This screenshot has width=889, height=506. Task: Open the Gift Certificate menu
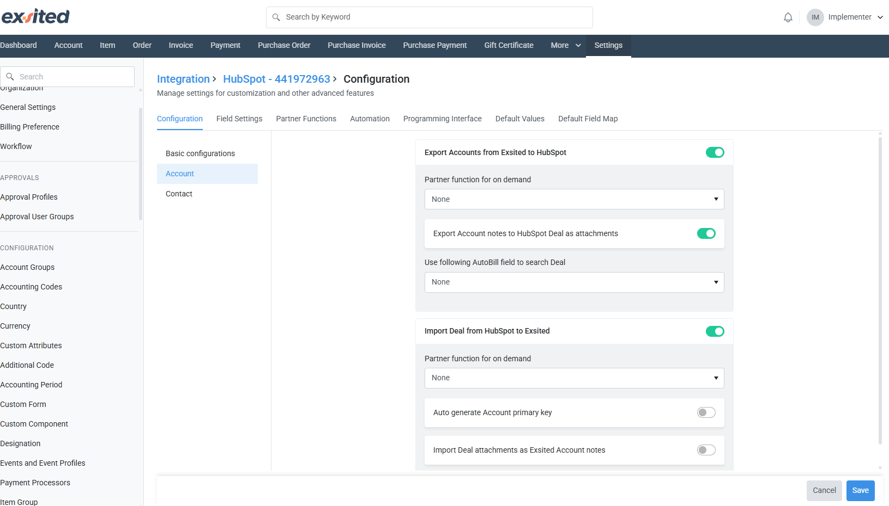(x=509, y=46)
